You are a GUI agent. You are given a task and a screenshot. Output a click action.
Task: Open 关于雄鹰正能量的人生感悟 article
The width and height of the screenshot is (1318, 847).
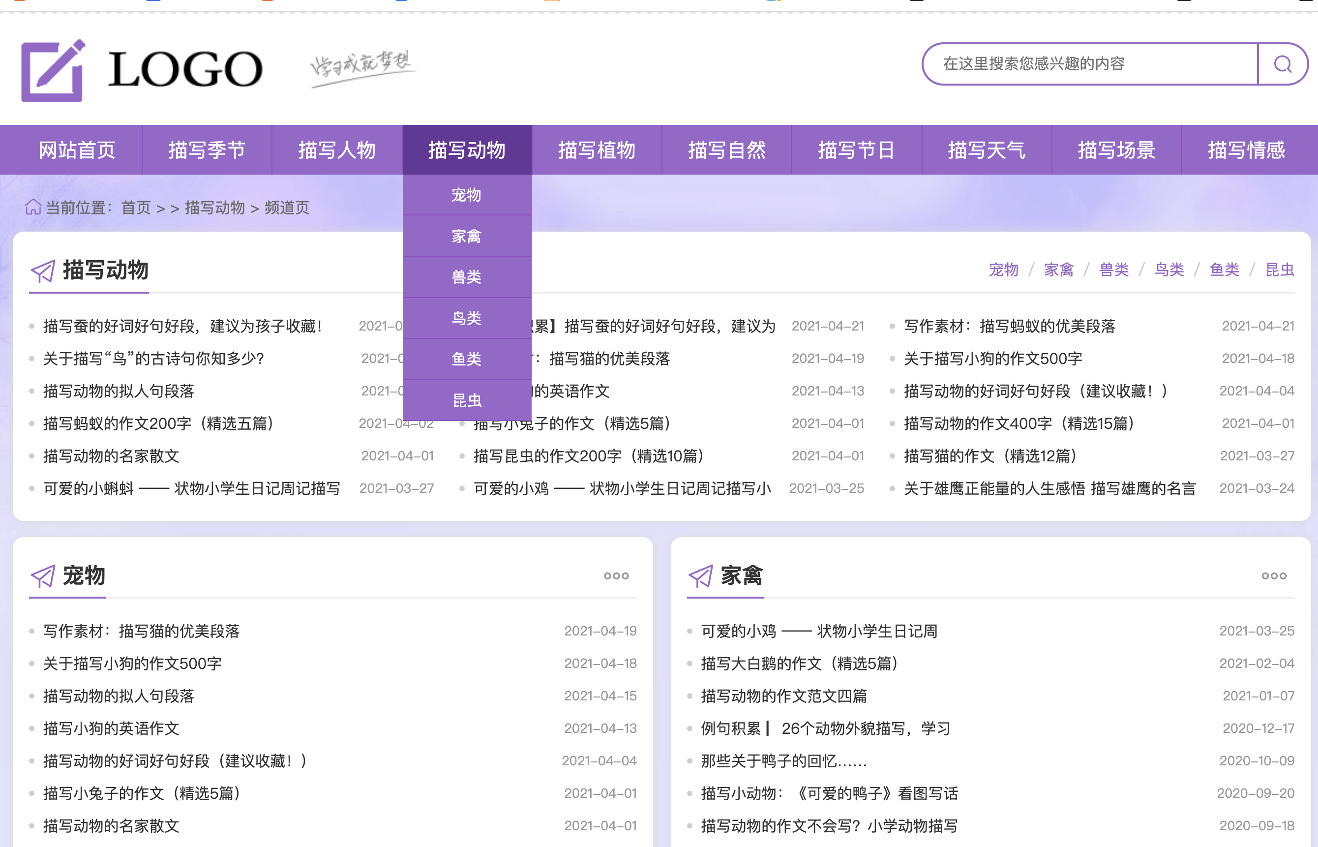point(1050,488)
